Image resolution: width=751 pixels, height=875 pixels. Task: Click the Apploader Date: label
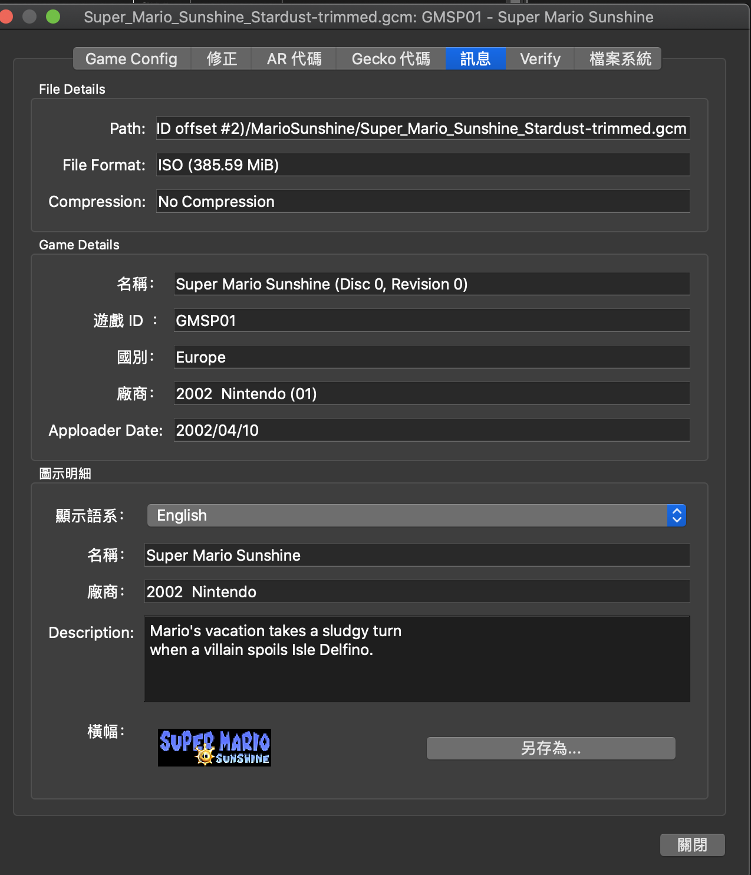[106, 430]
